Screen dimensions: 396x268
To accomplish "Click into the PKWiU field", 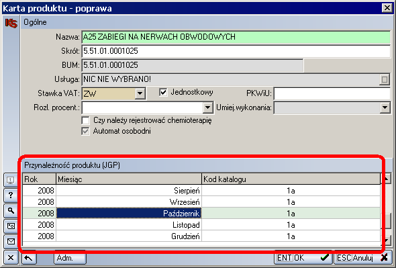I will [332, 93].
